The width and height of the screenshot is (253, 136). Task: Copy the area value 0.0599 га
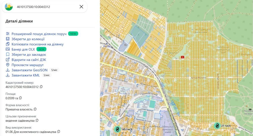click(x=20, y=98)
